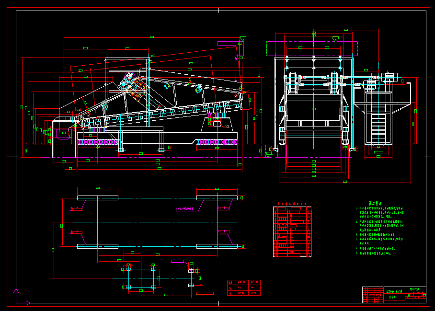Select the motor support platform ladder
The width and height of the screenshot is (435, 311).
coord(378,124)
